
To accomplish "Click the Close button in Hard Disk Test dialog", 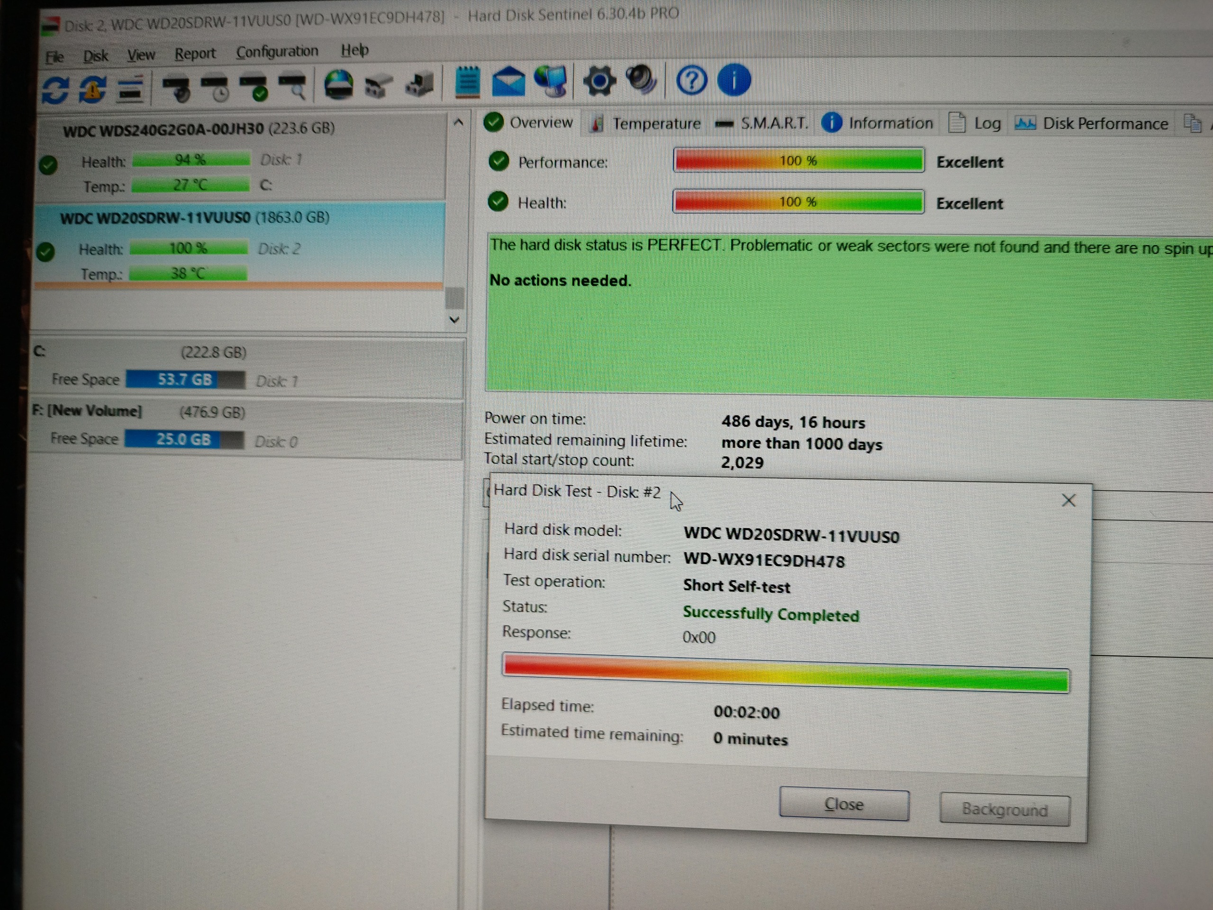I will click(x=844, y=804).
